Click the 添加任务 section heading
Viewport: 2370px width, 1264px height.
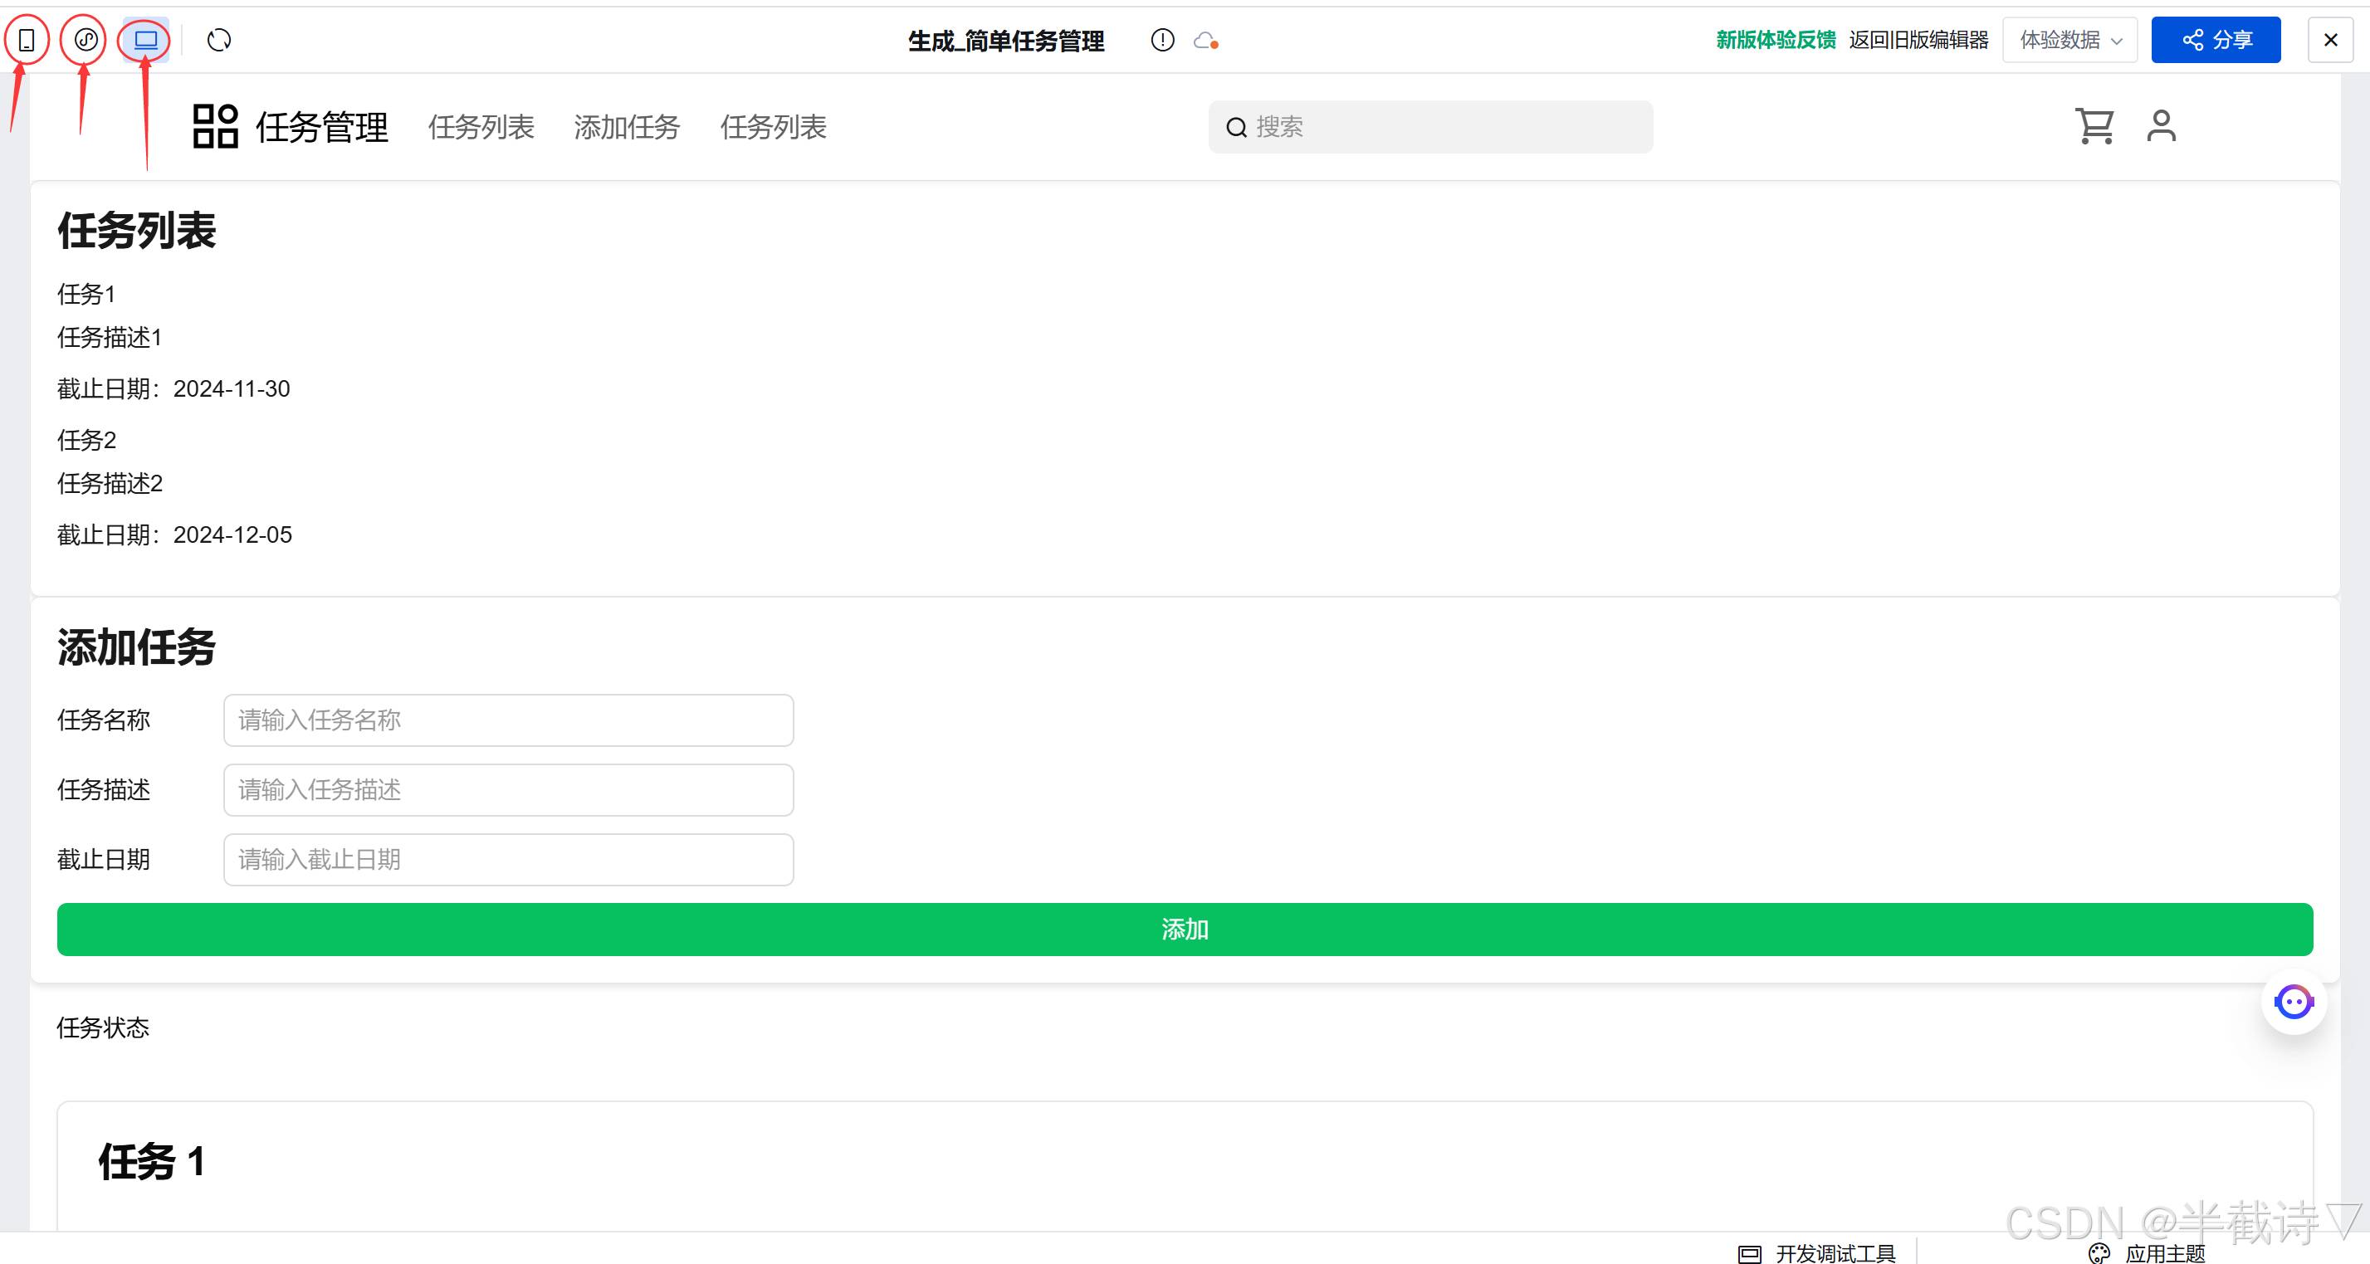click(x=136, y=647)
